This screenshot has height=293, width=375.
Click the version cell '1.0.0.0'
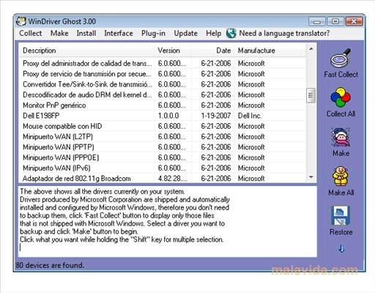168,116
